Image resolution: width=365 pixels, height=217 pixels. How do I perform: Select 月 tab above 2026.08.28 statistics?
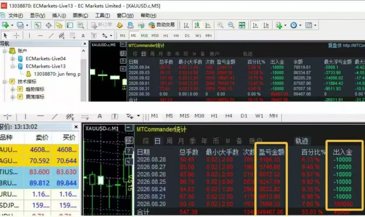point(181,141)
